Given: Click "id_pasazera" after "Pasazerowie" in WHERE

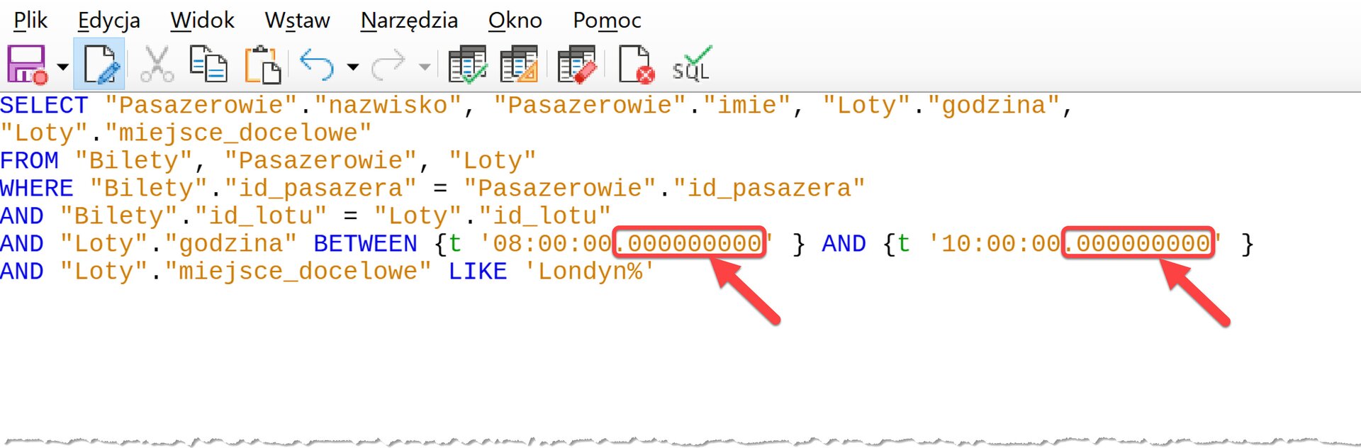Looking at the screenshot, I should click(769, 188).
